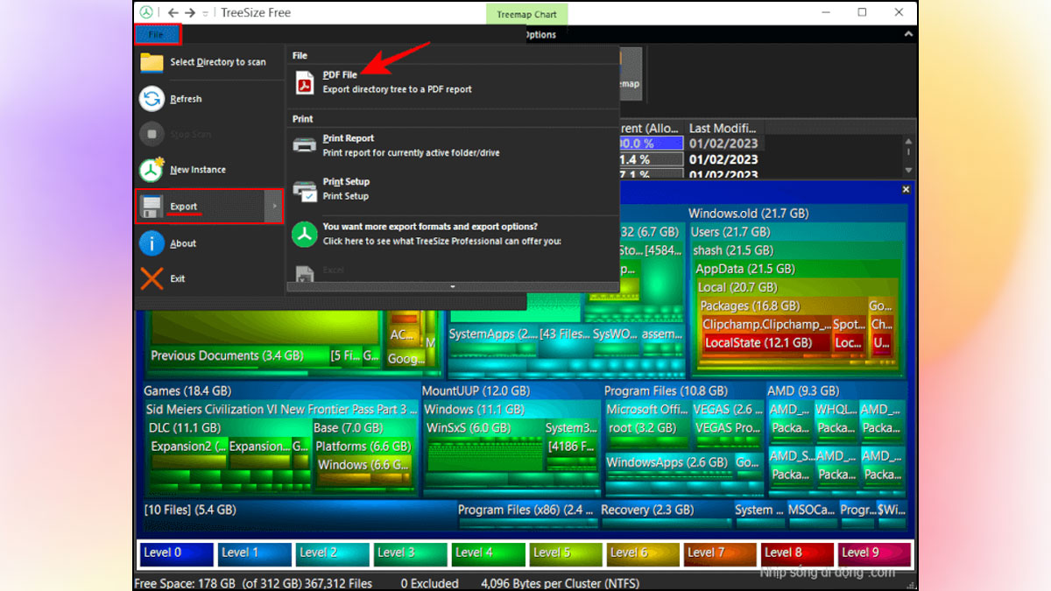The height and width of the screenshot is (591, 1051).
Task: Select the Level 6 color swatch
Action: [x=644, y=553]
